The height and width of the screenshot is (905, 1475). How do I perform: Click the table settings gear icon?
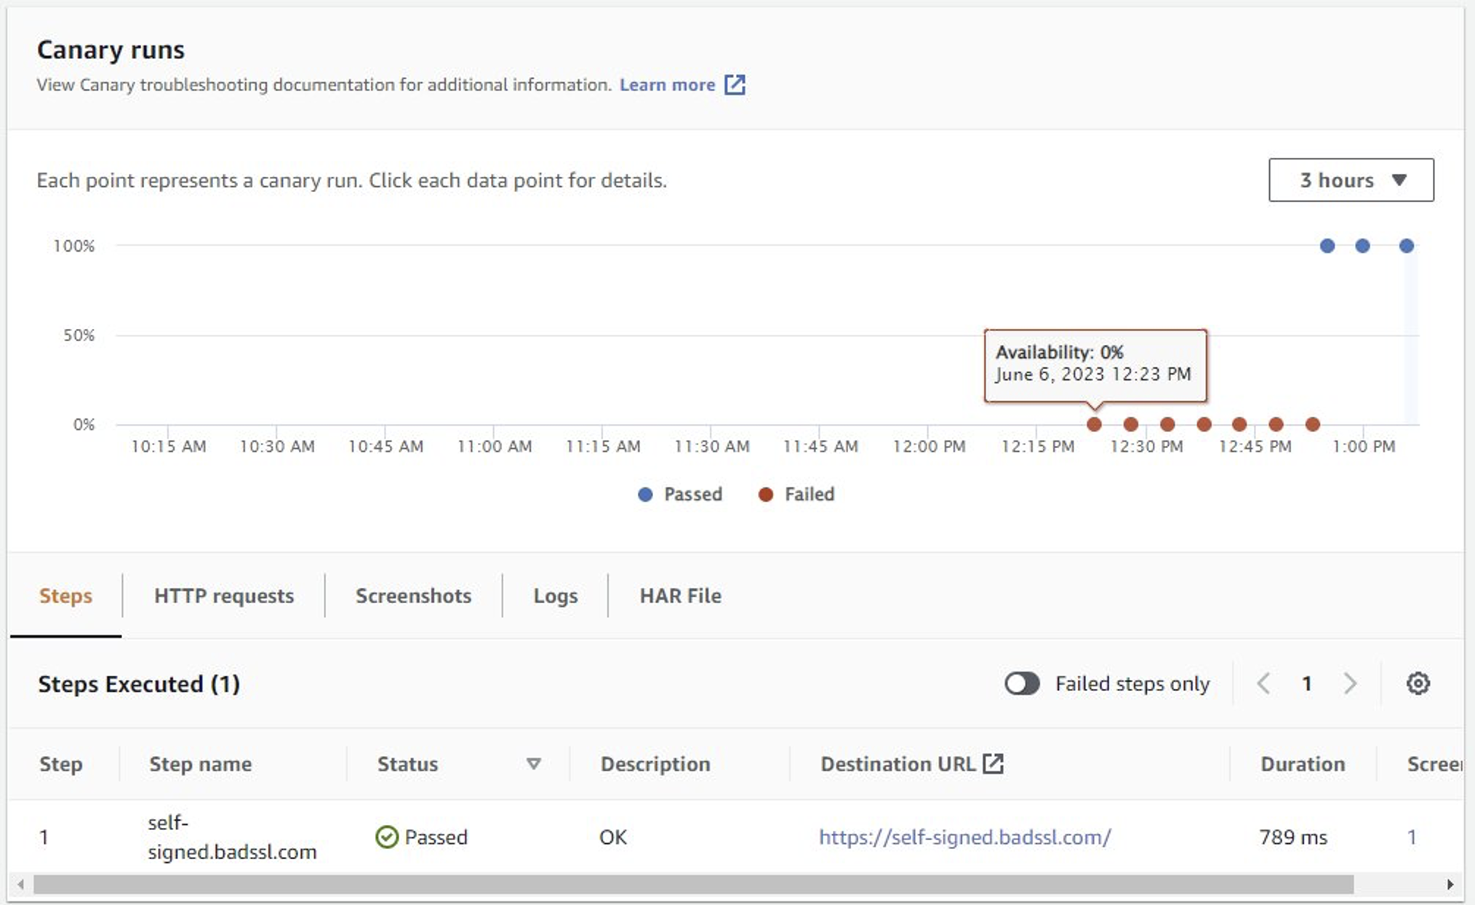point(1417,683)
